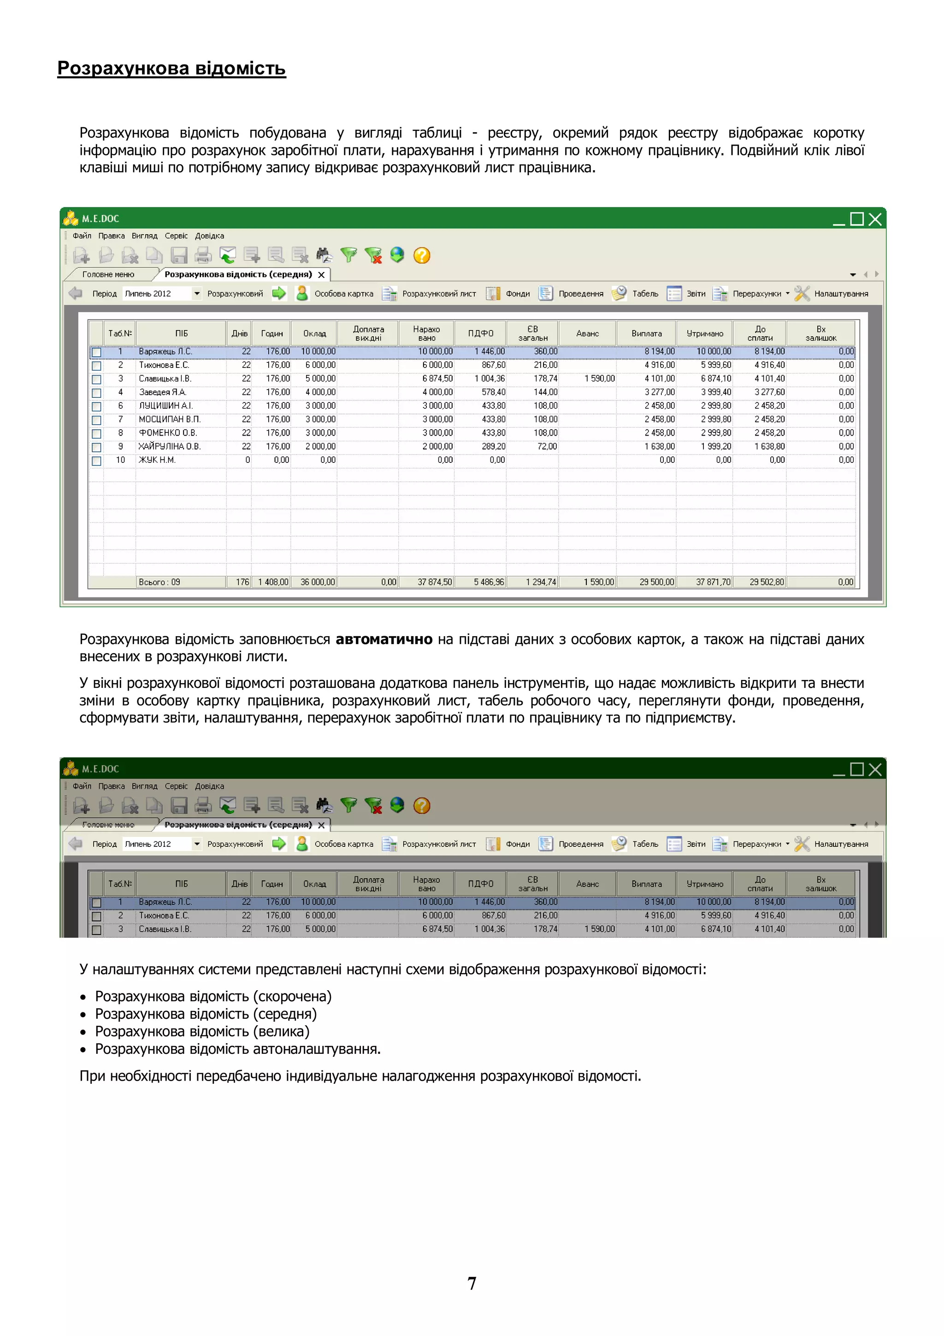Click the binoculars search icon in upper window toolbar
The image size is (944, 1336).
coord(324,255)
